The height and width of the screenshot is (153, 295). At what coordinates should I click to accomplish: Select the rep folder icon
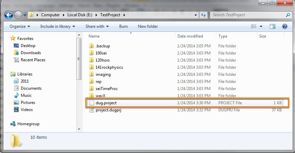tap(91, 81)
